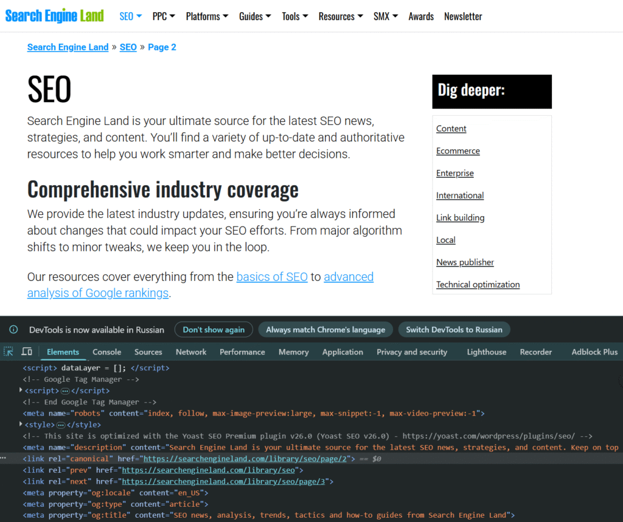Follow the basics of SEO link
This screenshot has width=623, height=522.
tap(272, 277)
